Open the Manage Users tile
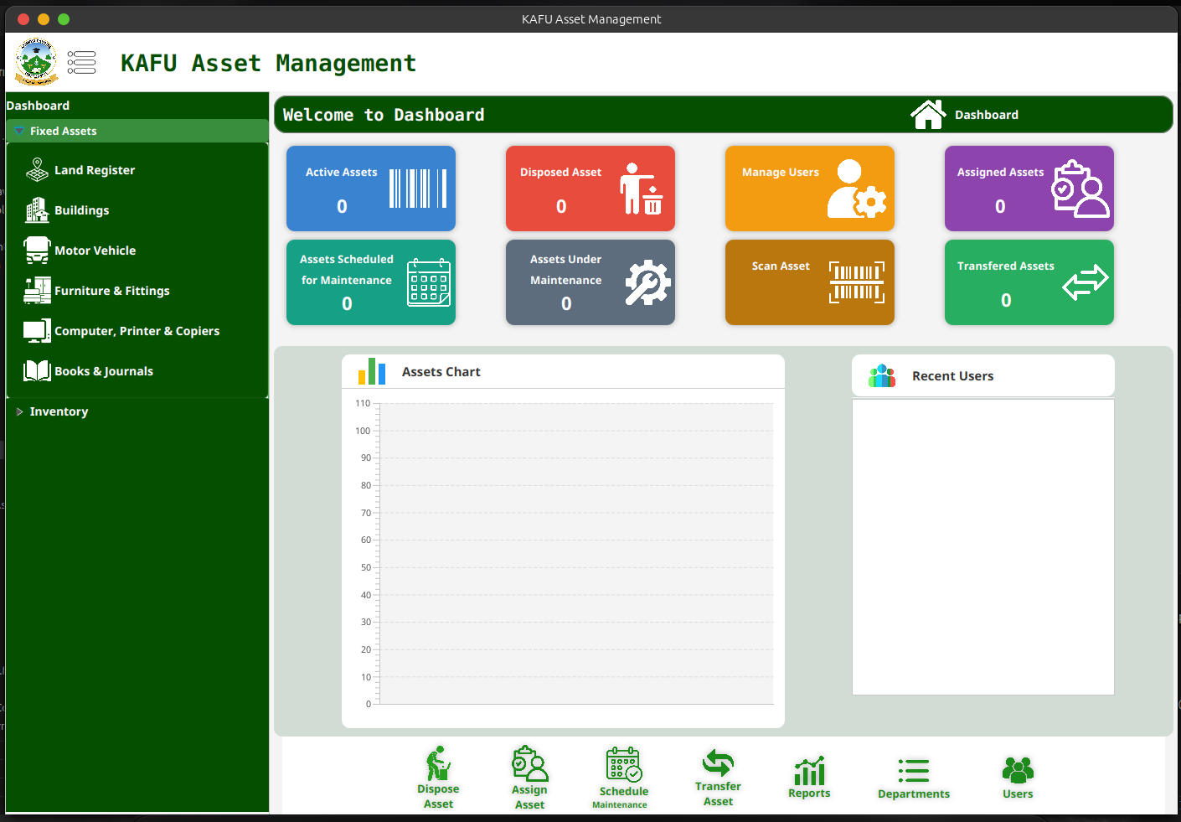 click(x=809, y=189)
